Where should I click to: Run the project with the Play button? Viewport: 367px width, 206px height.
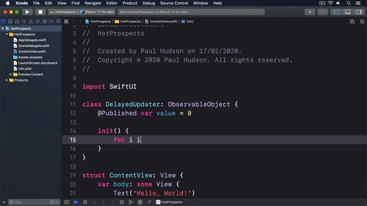27,12
